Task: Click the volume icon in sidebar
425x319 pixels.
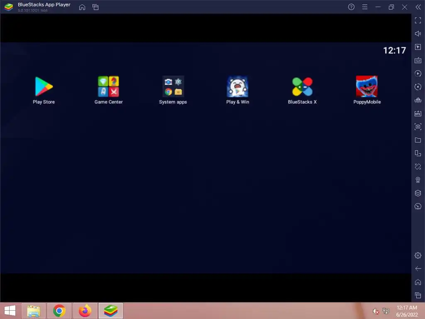Action: pyautogui.click(x=418, y=34)
